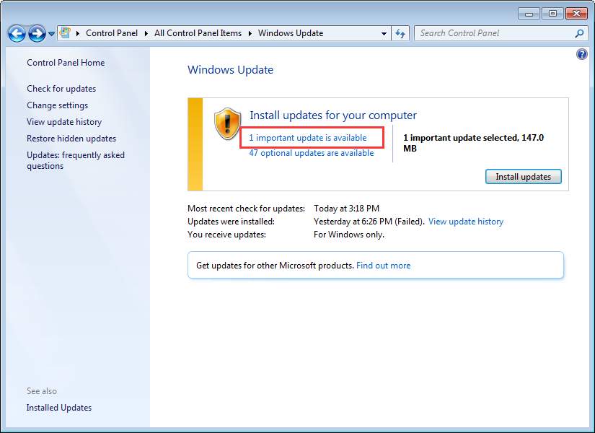Click You receive updates label

pyautogui.click(x=227, y=235)
